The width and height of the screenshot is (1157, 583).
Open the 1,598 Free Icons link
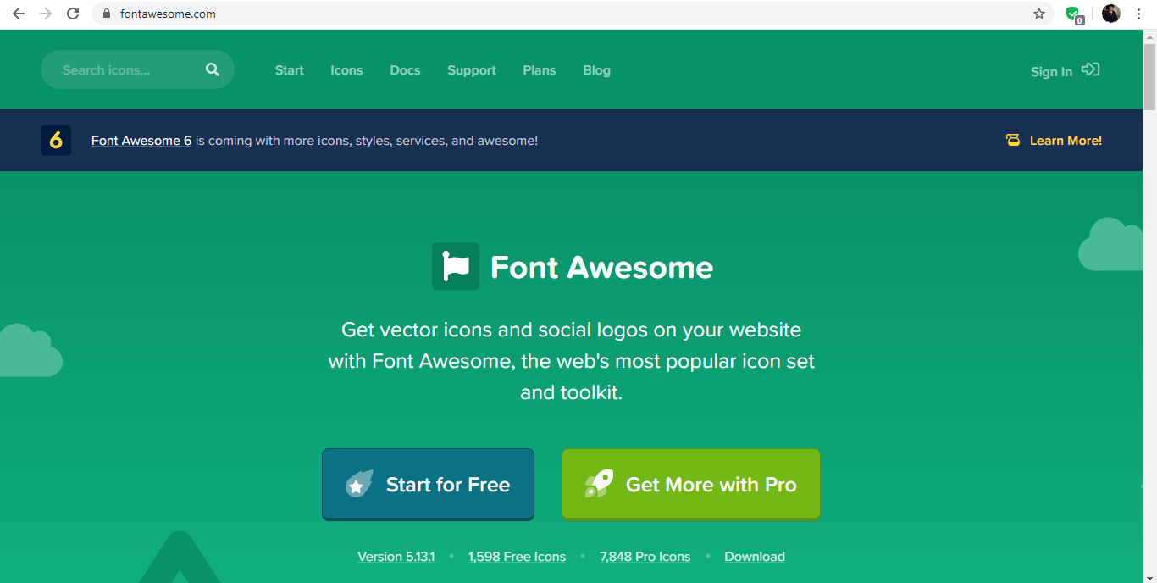517,557
